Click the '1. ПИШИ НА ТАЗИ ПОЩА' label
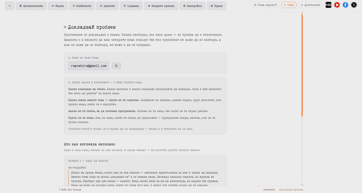 83,58
